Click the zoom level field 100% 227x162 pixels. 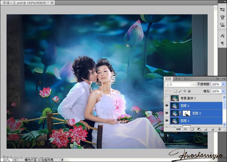tap(6, 160)
